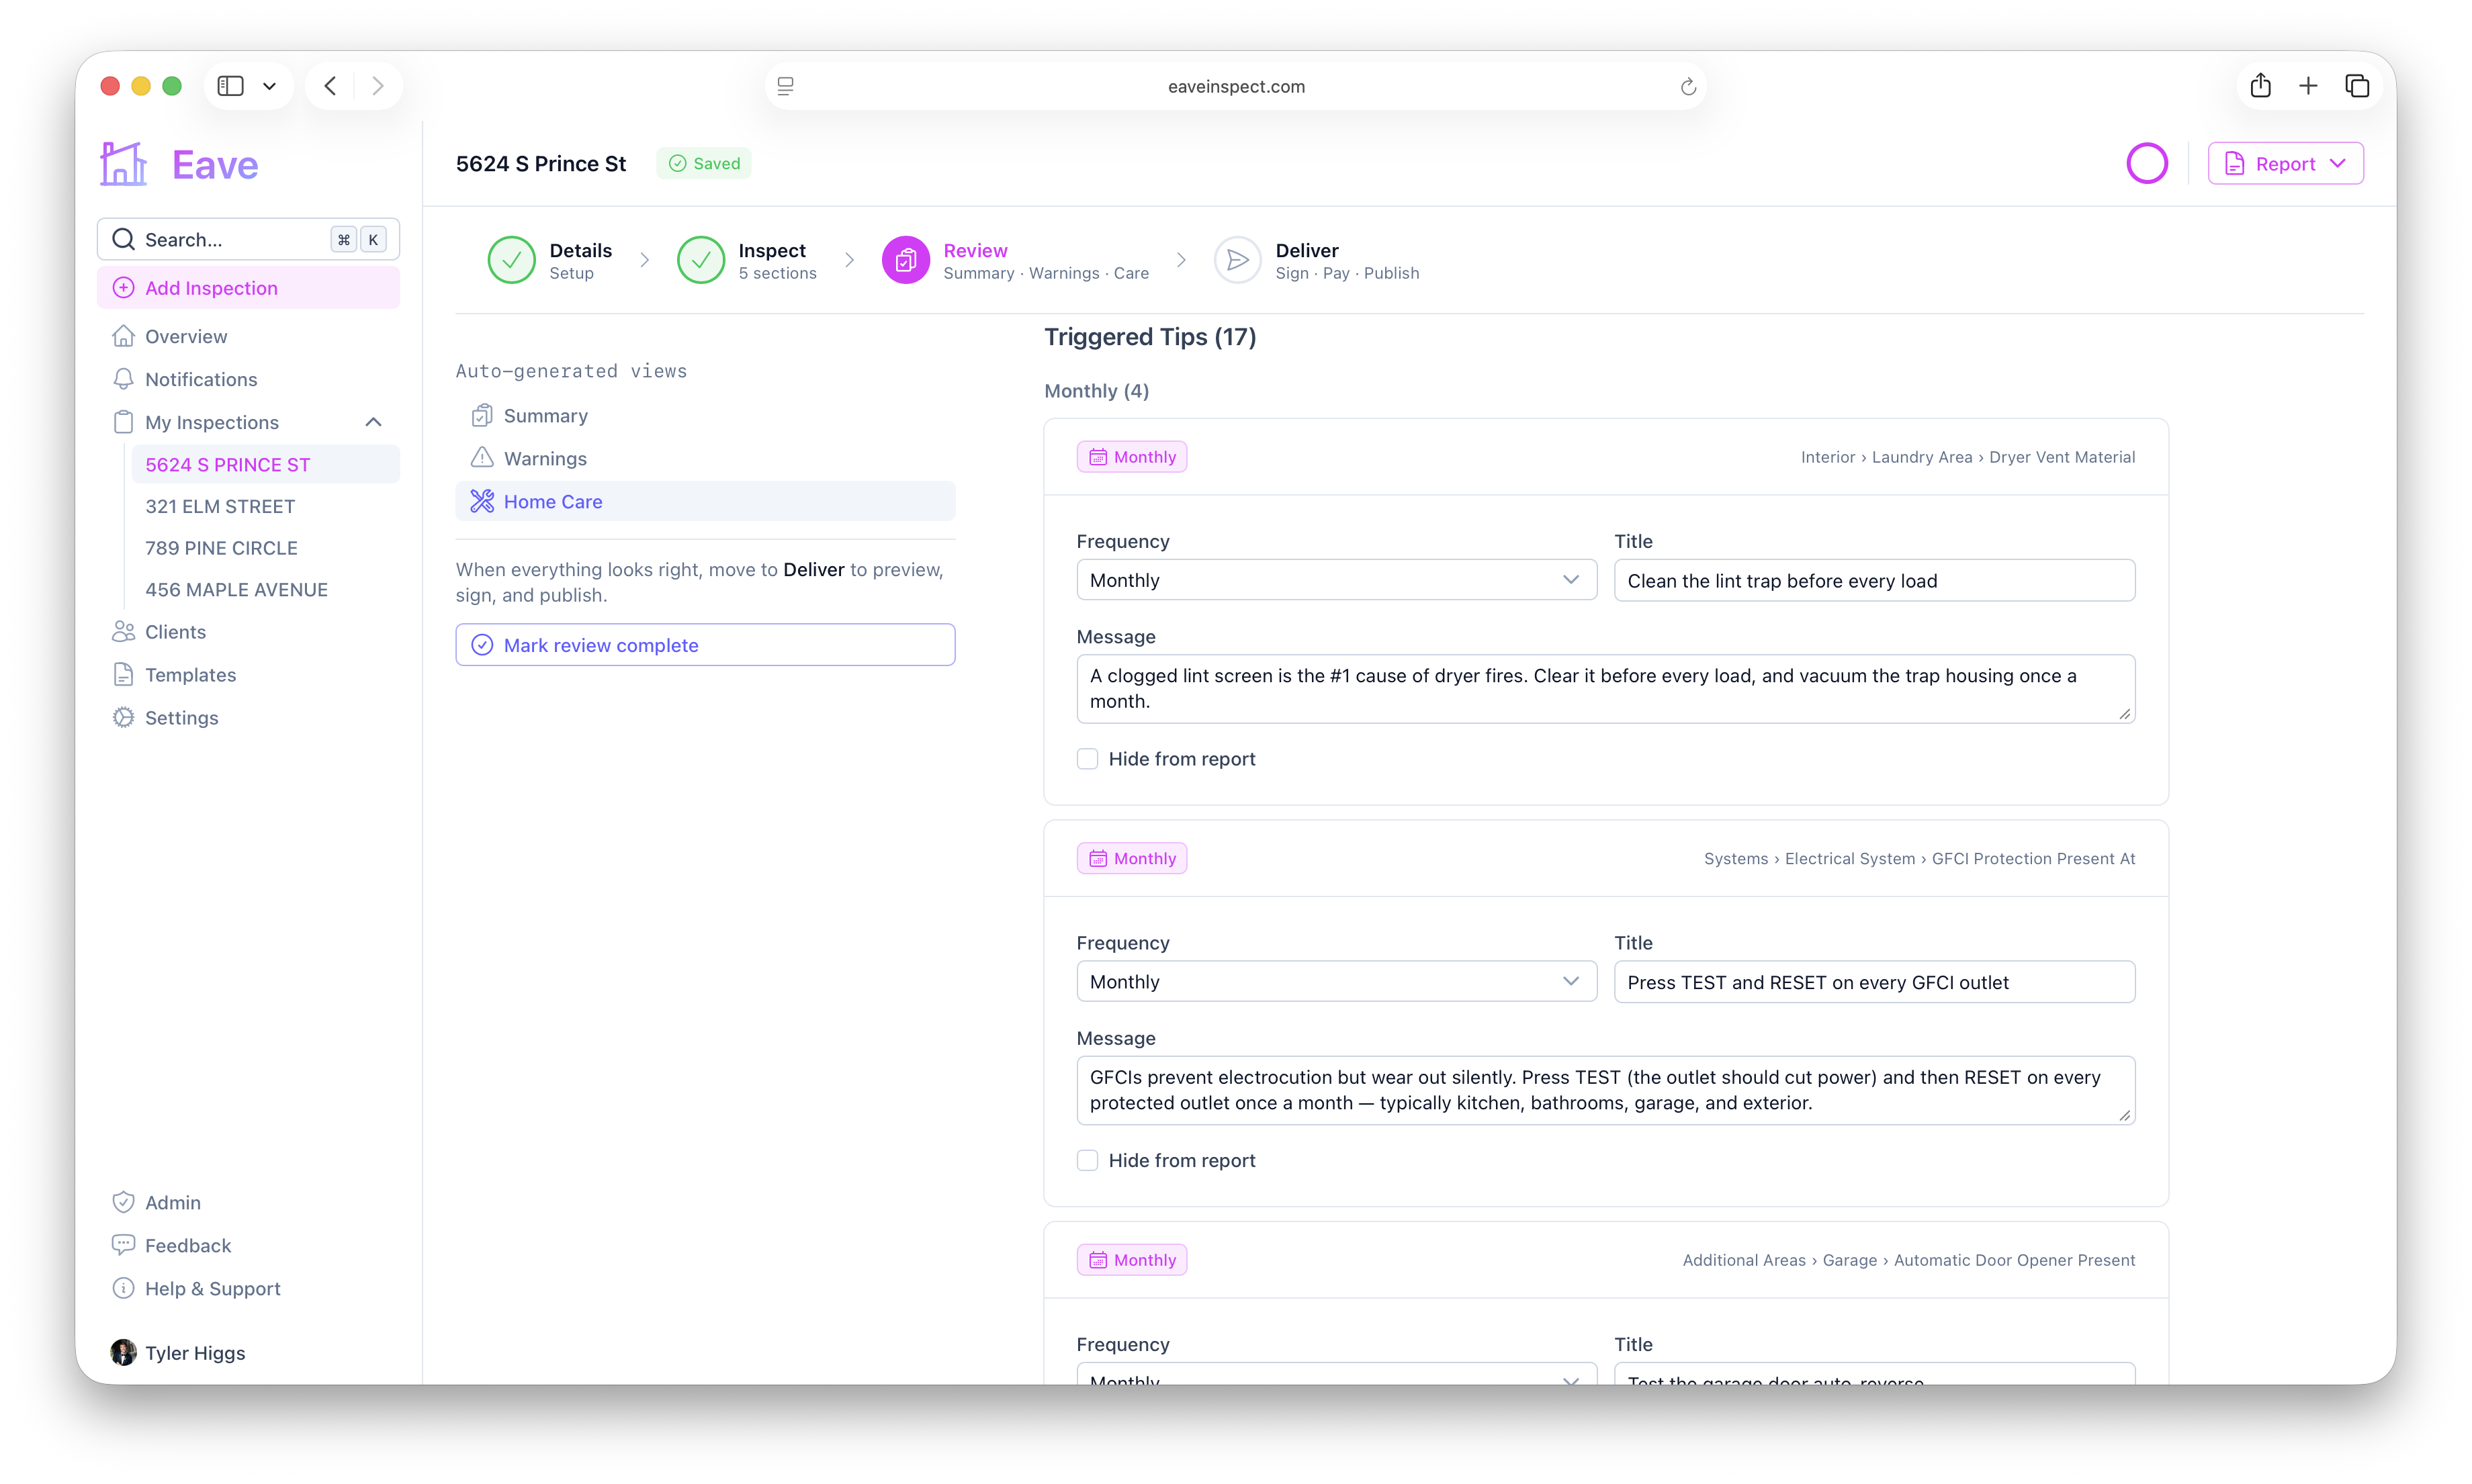
Task: Select the Home Care view
Action: (x=705, y=501)
